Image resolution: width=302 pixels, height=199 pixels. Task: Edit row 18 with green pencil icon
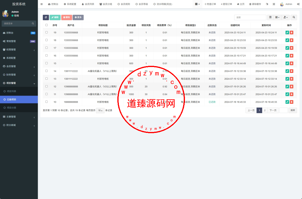[287, 40]
